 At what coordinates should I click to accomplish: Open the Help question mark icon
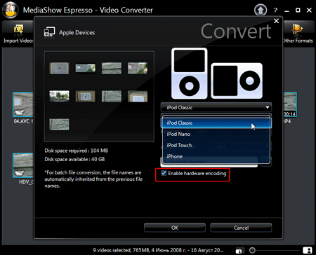(x=275, y=11)
